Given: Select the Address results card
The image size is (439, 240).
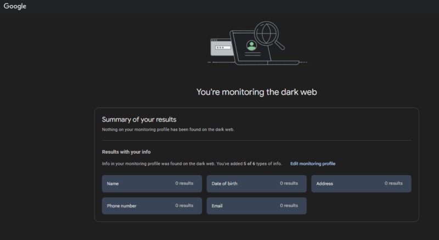Looking at the screenshot, I should click(361, 183).
